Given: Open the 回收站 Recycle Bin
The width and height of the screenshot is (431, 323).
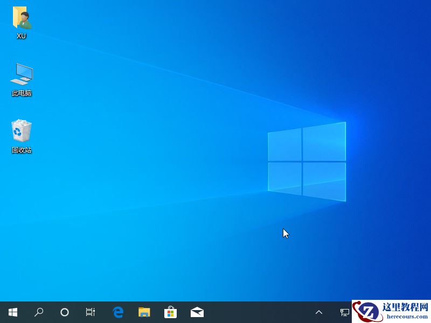Looking at the screenshot, I should pos(20,132).
